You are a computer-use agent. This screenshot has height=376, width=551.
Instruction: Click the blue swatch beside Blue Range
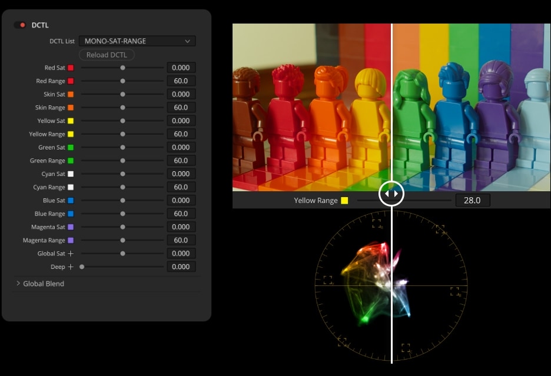71,214
